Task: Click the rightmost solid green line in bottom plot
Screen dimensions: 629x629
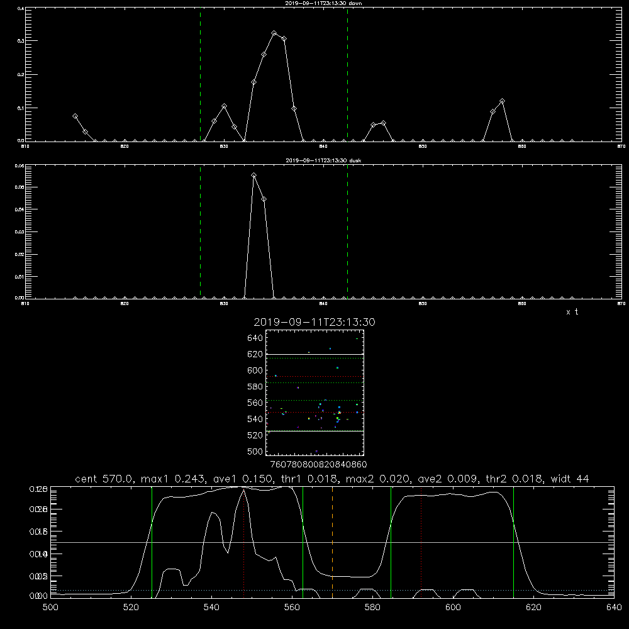Action: tap(513, 542)
